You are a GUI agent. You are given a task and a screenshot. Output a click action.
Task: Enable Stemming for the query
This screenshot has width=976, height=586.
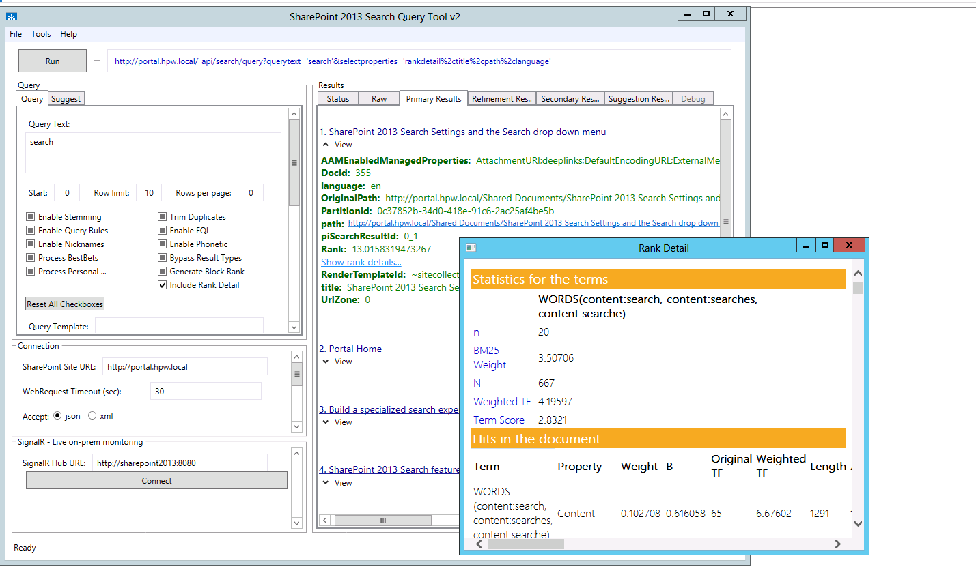pyautogui.click(x=29, y=216)
